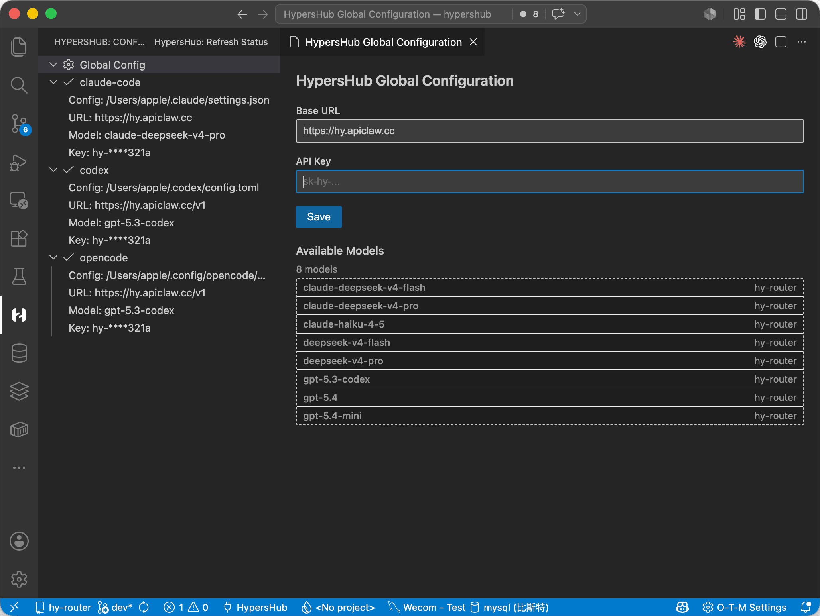Select URL: https://hy.apiclaw.cc tree item

point(159,117)
